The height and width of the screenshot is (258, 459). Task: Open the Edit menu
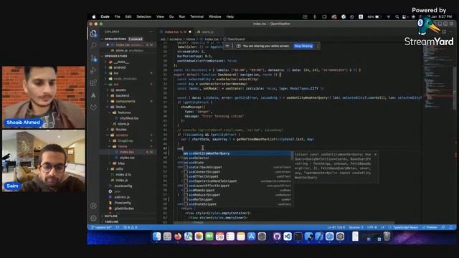click(128, 16)
